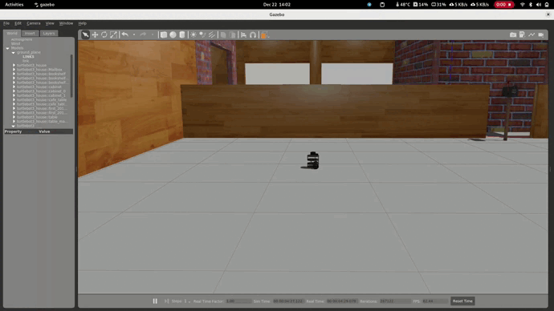This screenshot has height=311, width=554.
Task: Click the model tree vertical scrollbar
Action: (x=71, y=76)
